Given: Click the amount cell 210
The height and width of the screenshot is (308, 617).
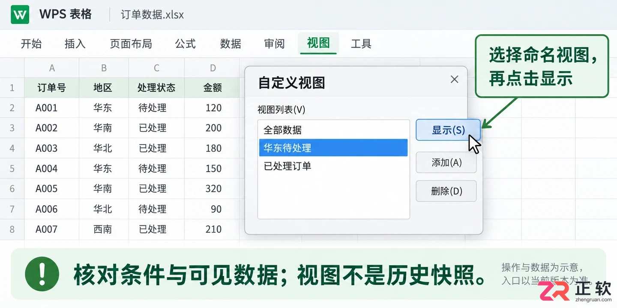Looking at the screenshot, I should pyautogui.click(x=212, y=229).
